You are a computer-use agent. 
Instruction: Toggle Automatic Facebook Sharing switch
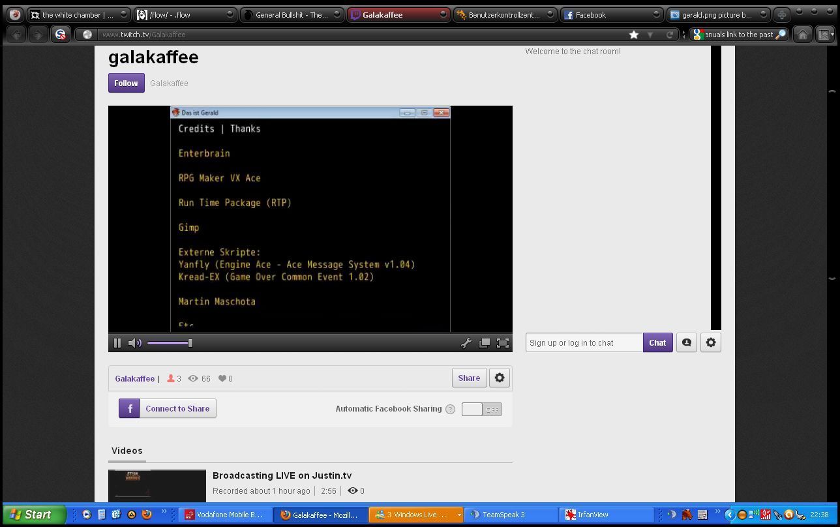coord(482,409)
